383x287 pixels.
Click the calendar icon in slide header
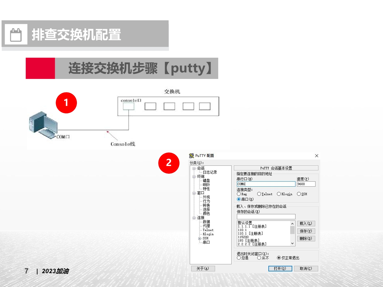[x=16, y=34]
